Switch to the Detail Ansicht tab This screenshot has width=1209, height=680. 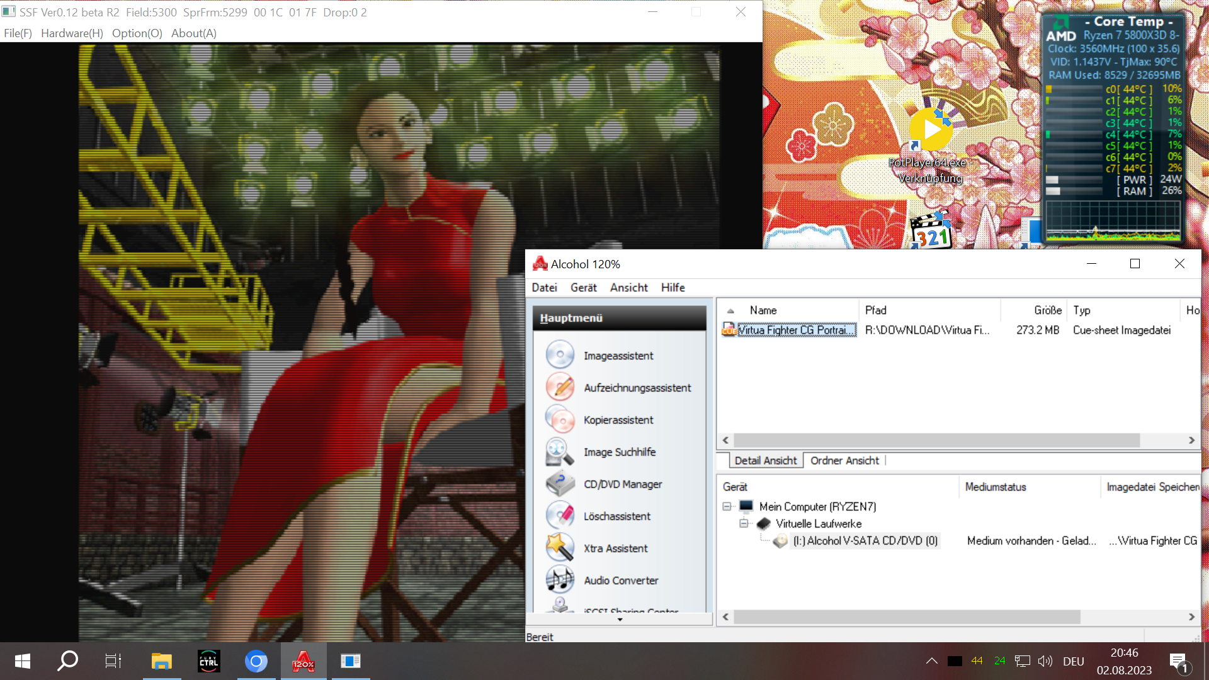tap(766, 460)
